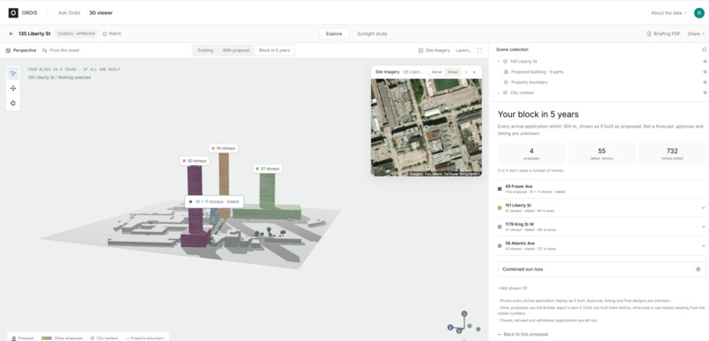Select the Block in 5 years tab
This screenshot has height=341, width=709.
274,51
